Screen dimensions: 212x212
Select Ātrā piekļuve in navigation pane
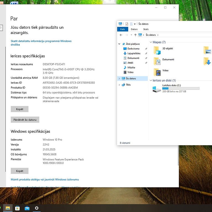[132, 44]
